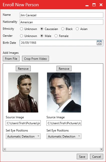The width and height of the screenshot is (106, 162).
Task: Click Crop From Video button
Action: pos(35,58)
